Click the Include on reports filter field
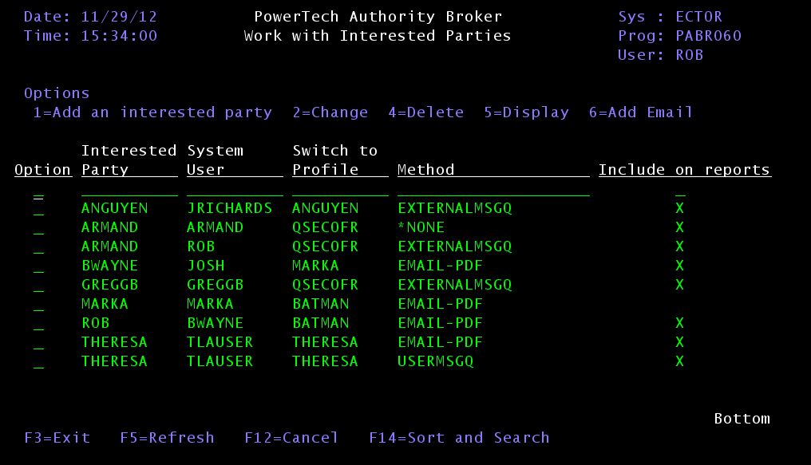 coord(680,190)
